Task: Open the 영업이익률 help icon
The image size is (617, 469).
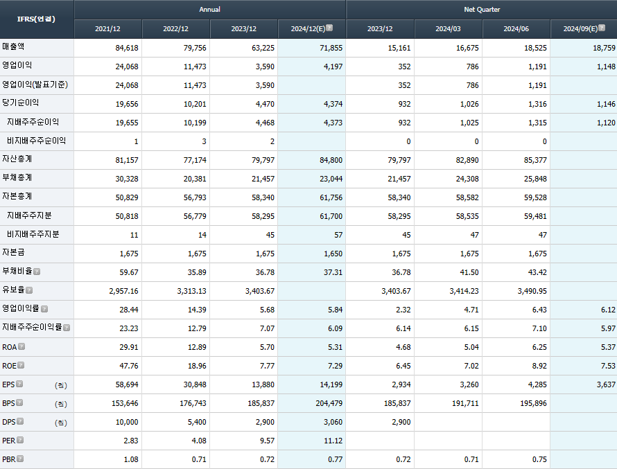Action: [x=44, y=309]
